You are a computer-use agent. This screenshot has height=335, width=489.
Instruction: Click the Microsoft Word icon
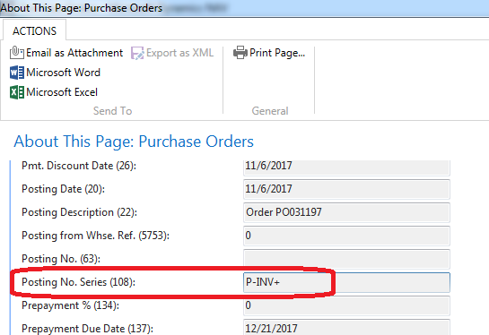(17, 73)
